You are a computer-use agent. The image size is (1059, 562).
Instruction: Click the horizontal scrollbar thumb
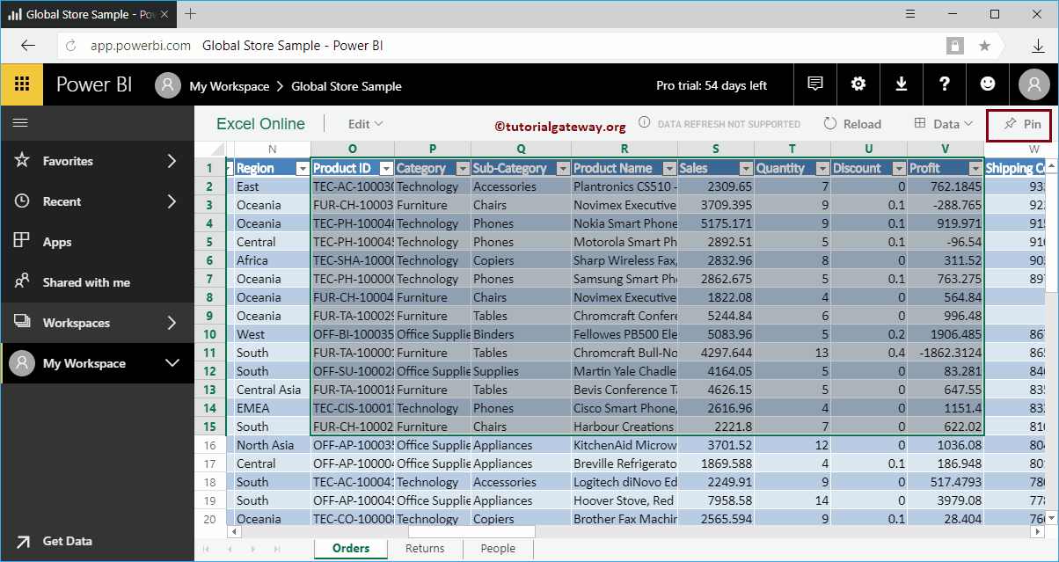pyautogui.click(x=471, y=531)
